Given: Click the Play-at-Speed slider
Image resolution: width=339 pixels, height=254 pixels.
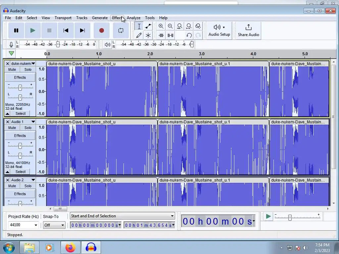Looking at the screenshot, I should pyautogui.click(x=290, y=218).
